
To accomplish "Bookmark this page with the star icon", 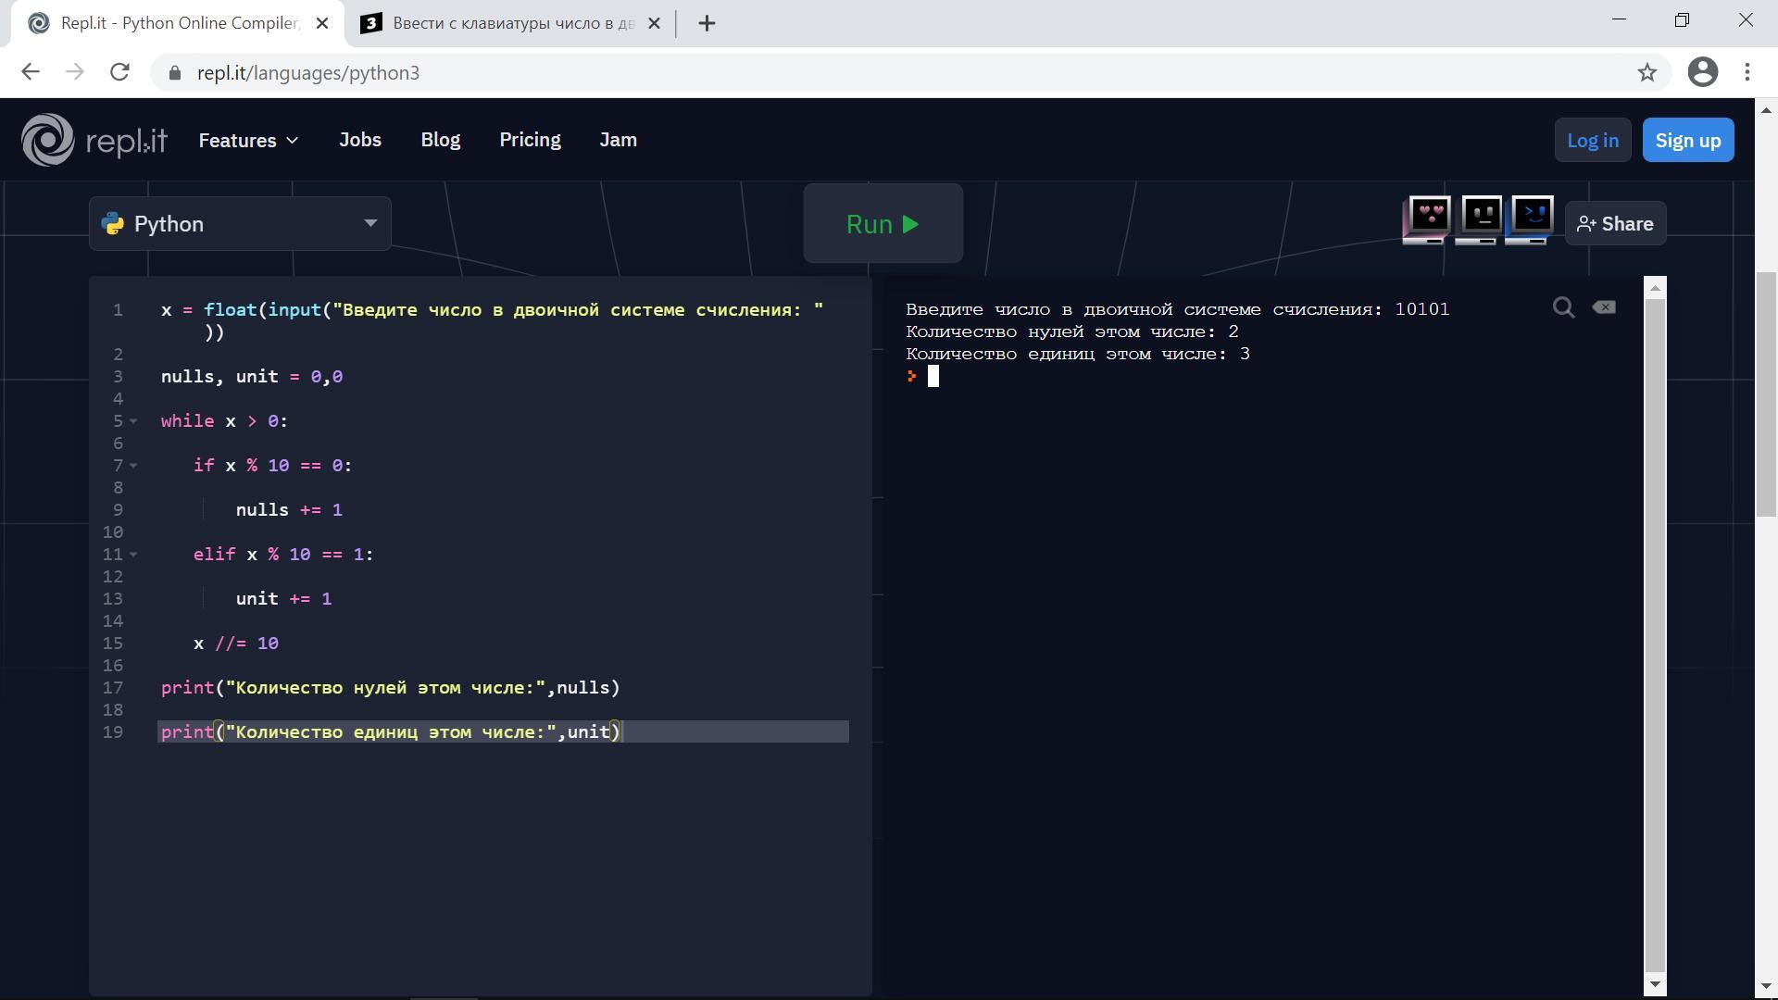I will click(x=1647, y=72).
